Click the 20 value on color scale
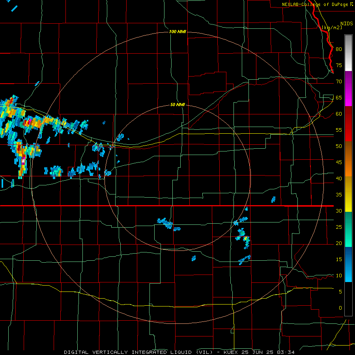 339,243
